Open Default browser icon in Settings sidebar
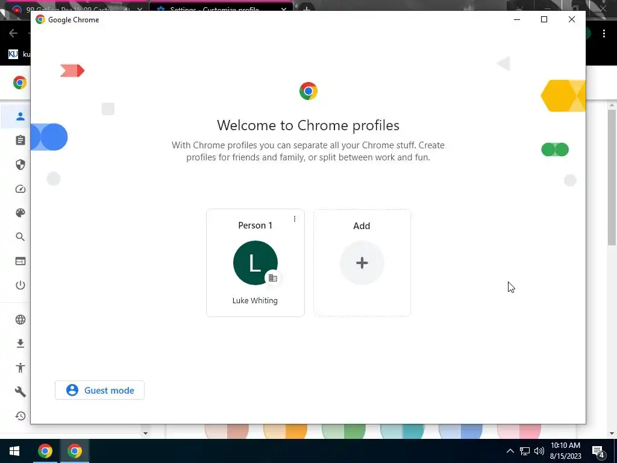 [x=20, y=261]
